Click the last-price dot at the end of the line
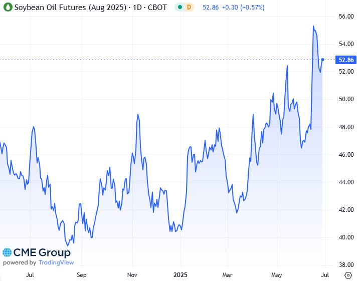This screenshot has height=281, width=357. (x=322, y=60)
